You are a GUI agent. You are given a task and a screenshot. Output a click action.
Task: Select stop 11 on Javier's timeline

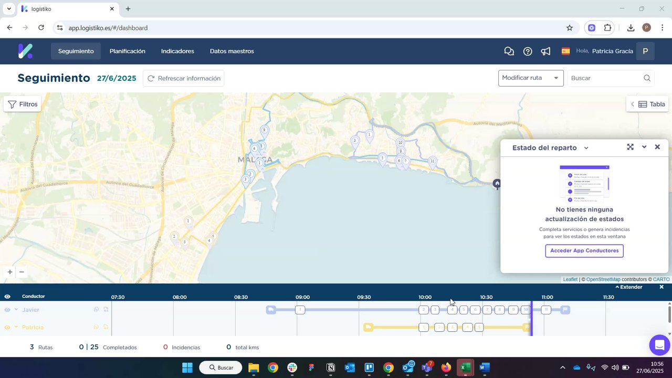546,310
